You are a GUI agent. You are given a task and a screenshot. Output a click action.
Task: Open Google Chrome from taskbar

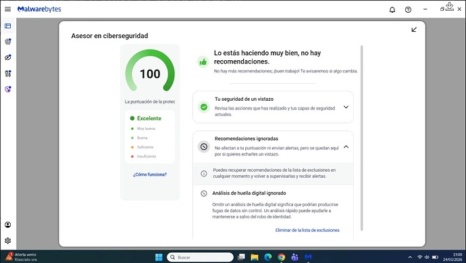click(282, 257)
